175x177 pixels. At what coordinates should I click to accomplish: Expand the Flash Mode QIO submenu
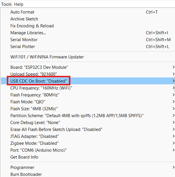point(28,102)
